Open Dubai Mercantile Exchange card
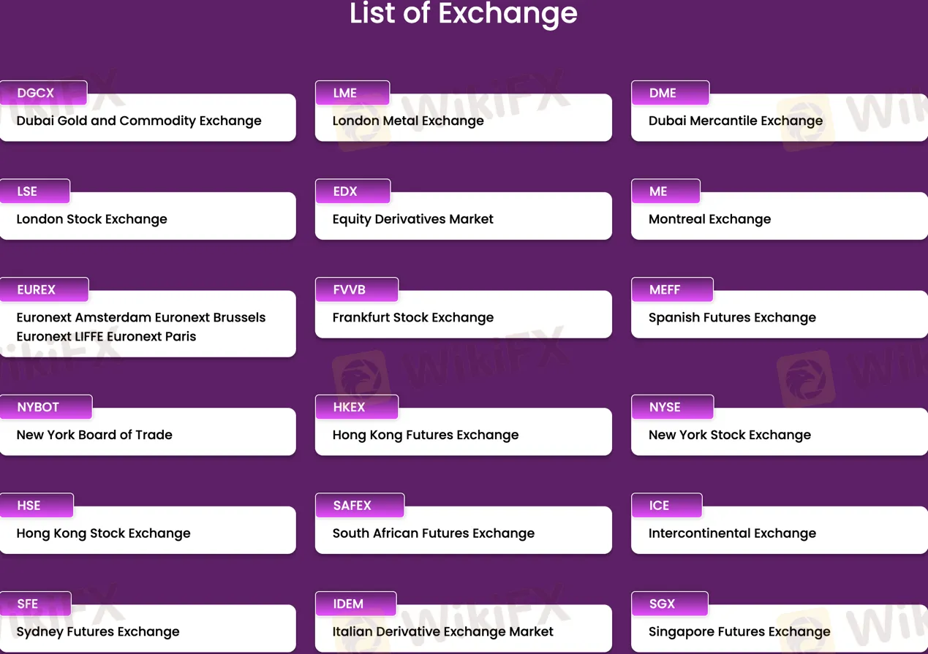Viewport: 928px width, 654px height. (x=778, y=121)
